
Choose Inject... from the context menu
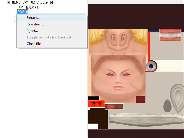pyautogui.click(x=52, y=31)
